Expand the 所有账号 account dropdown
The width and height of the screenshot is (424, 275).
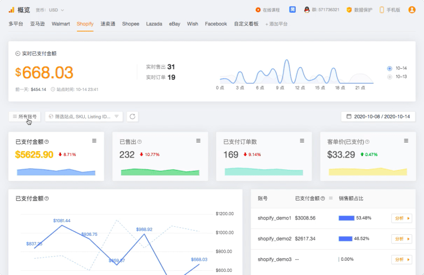(25, 116)
